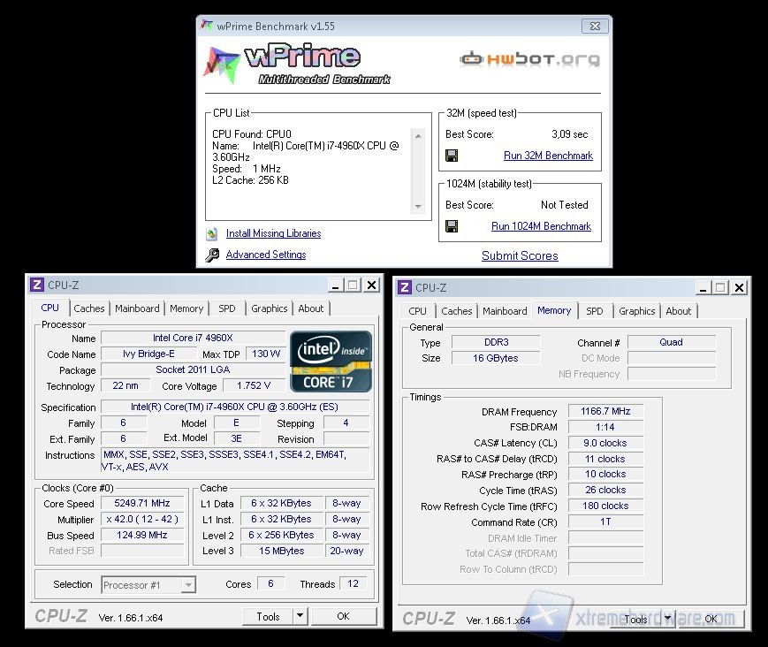This screenshot has height=647, width=768.
Task: Click the Run 32M Benchmark link
Action: (548, 155)
